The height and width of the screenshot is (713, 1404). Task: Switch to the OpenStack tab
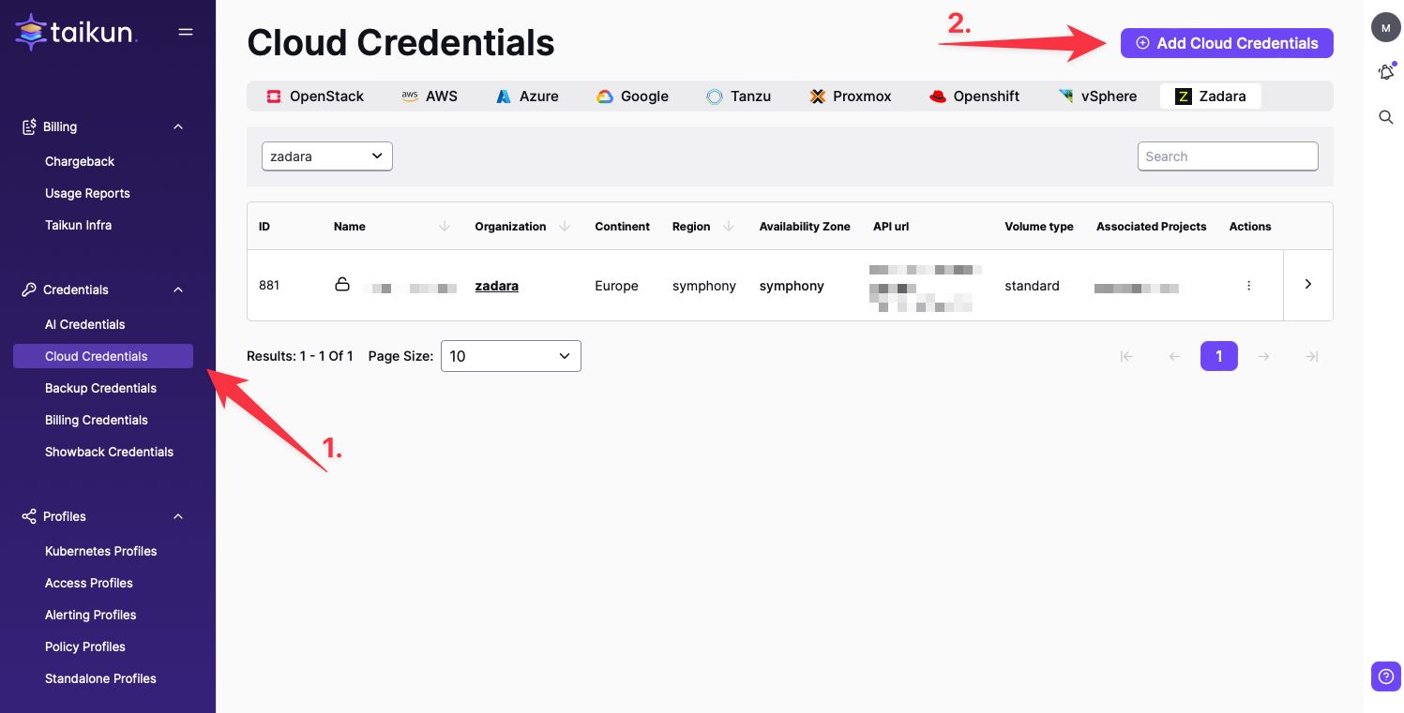click(315, 96)
